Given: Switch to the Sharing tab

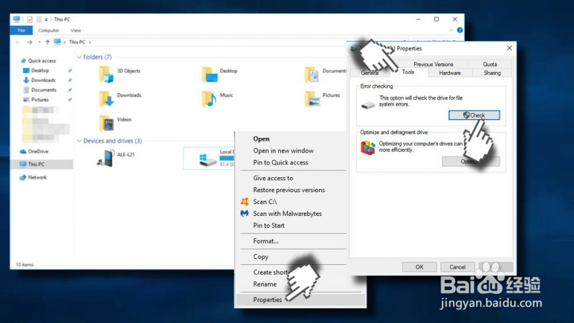Looking at the screenshot, I should point(492,73).
